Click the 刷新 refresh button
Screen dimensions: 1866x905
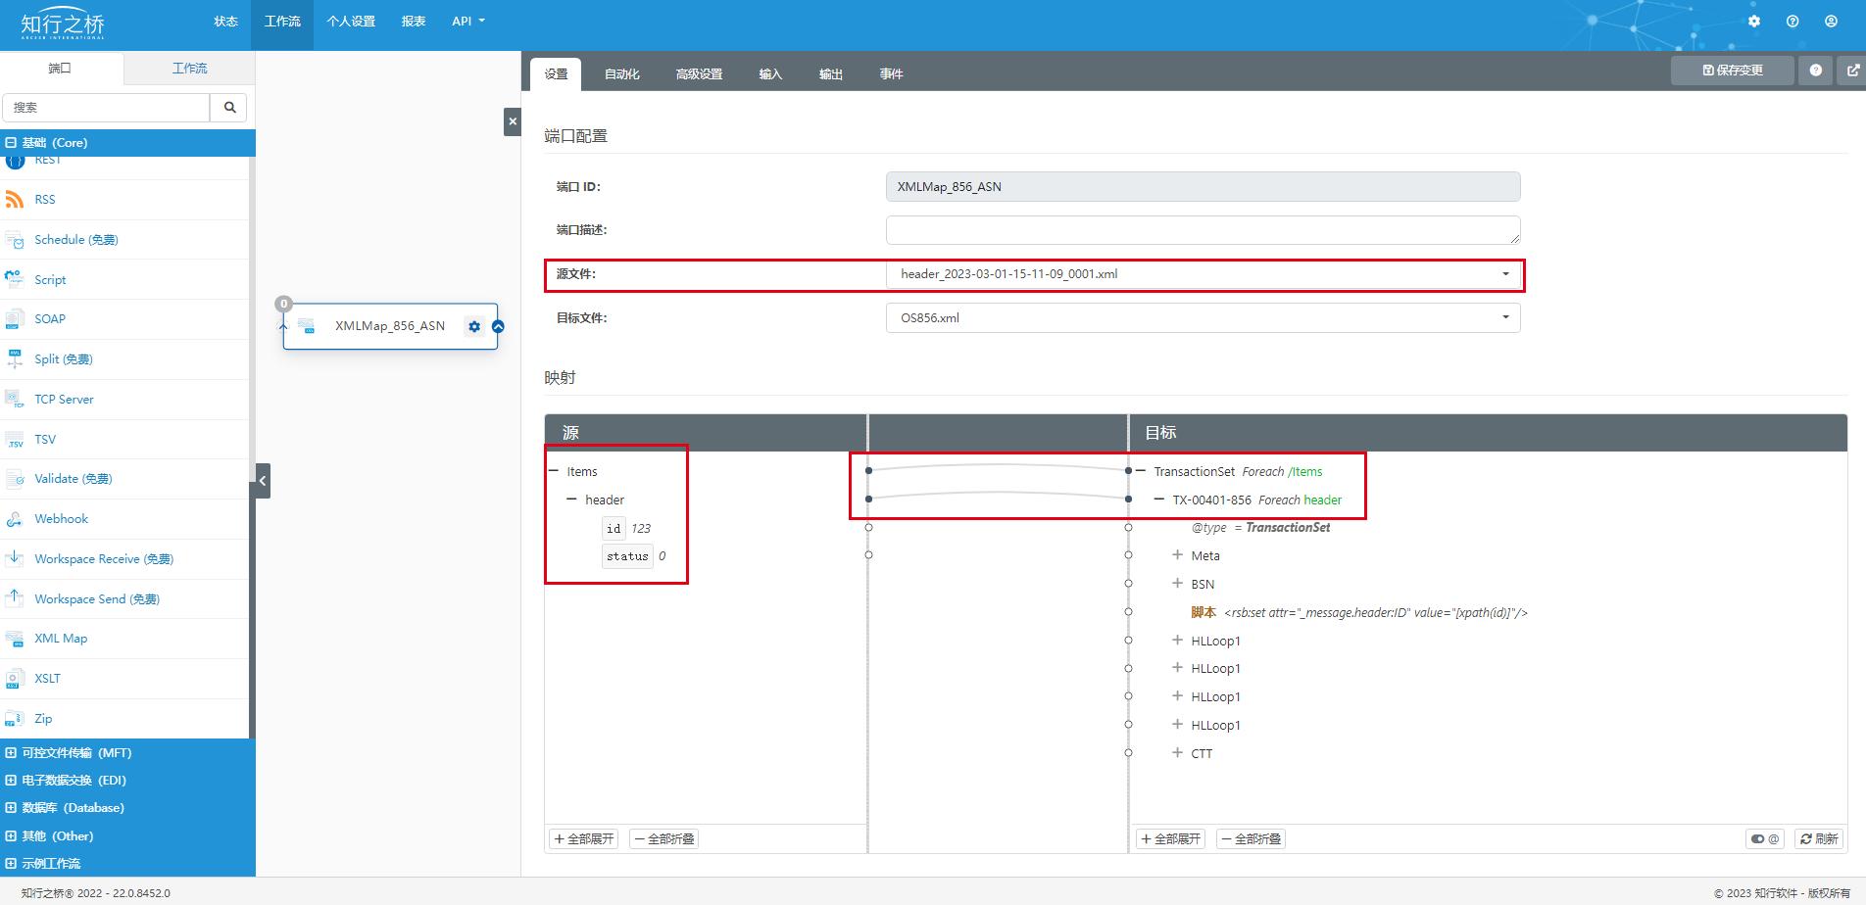coord(1819,839)
